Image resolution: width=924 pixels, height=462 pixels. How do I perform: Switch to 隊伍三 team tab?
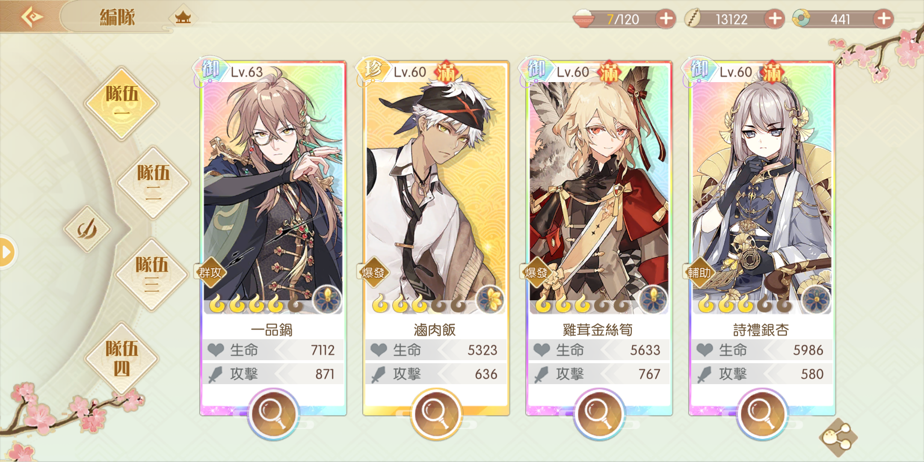click(x=152, y=274)
